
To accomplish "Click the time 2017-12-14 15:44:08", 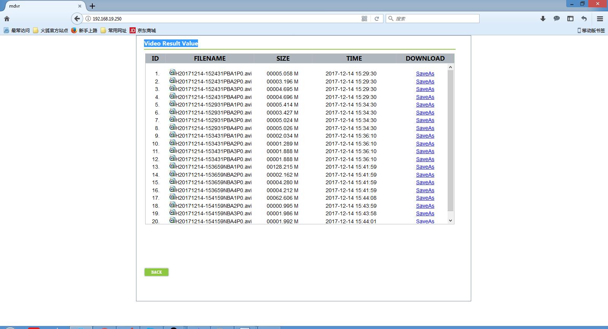I will point(351,198).
